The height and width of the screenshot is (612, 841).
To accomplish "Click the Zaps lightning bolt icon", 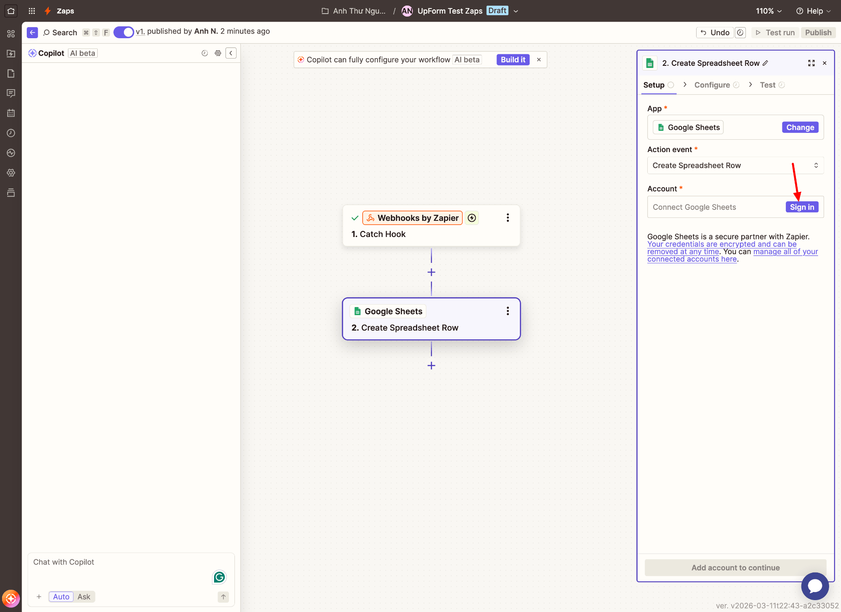I will tap(48, 11).
